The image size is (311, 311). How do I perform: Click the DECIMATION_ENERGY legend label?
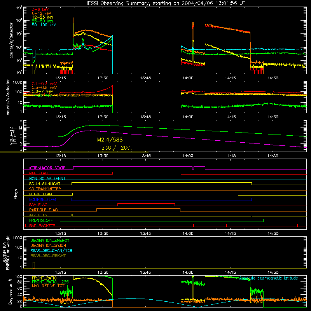point(50,240)
